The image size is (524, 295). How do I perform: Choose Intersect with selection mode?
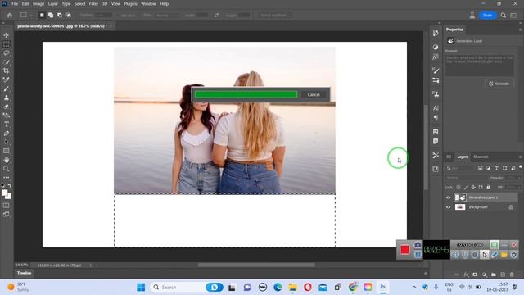click(68, 16)
